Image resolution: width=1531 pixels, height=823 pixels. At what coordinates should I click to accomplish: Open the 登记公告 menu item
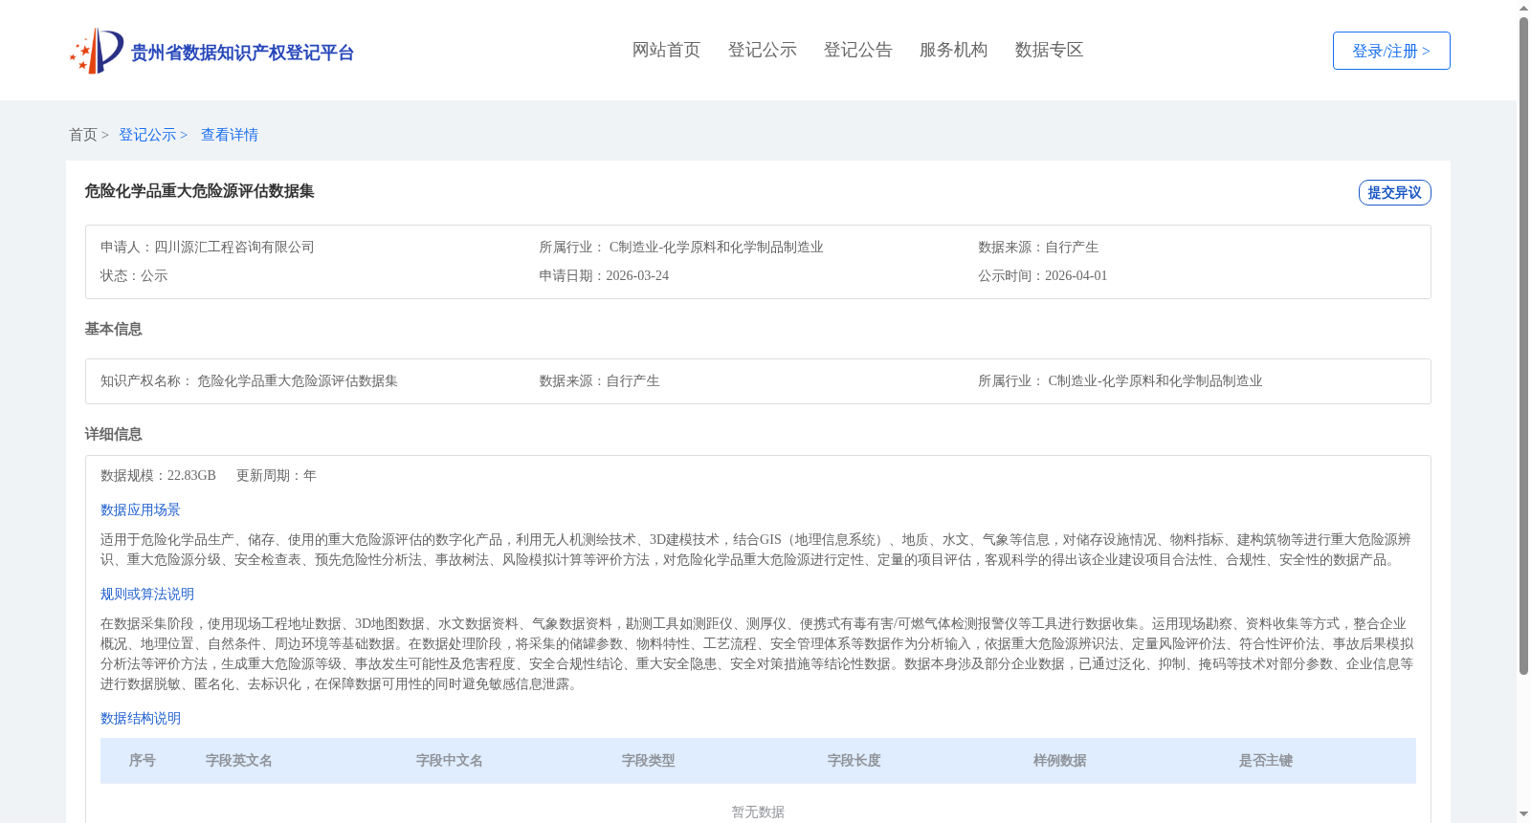[857, 50]
